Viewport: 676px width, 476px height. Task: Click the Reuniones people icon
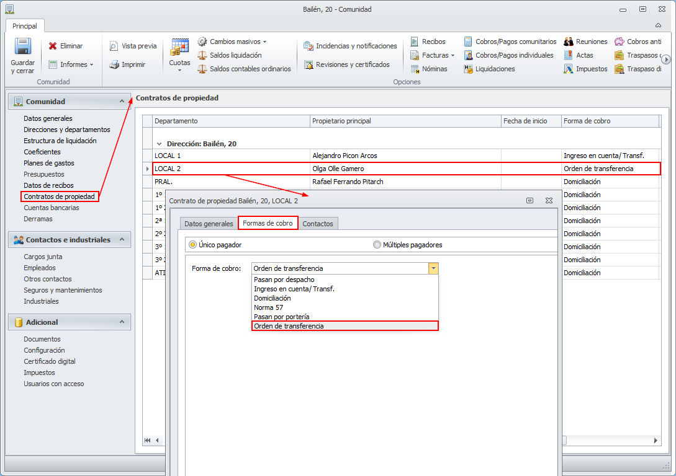(x=568, y=42)
